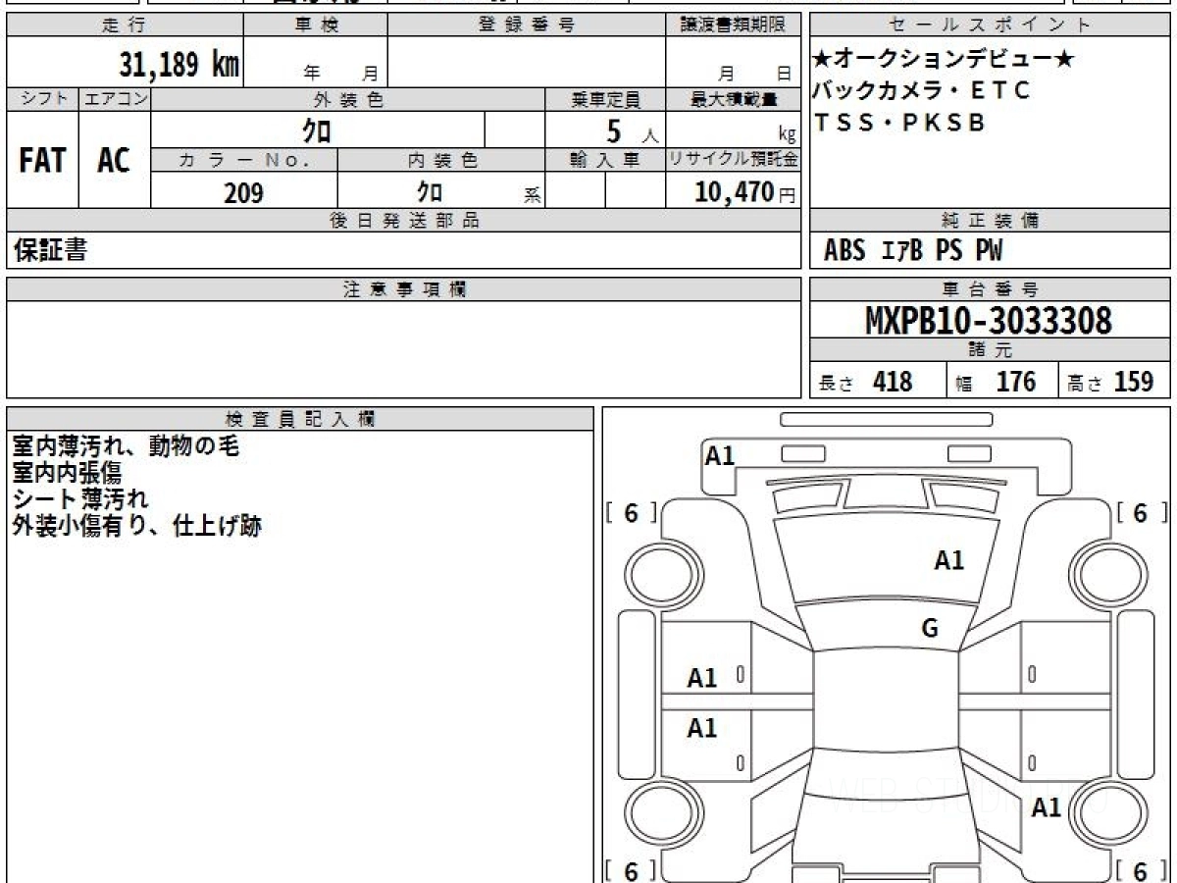Click the A1 mark on left rear door
The image size is (1177, 883).
click(702, 728)
